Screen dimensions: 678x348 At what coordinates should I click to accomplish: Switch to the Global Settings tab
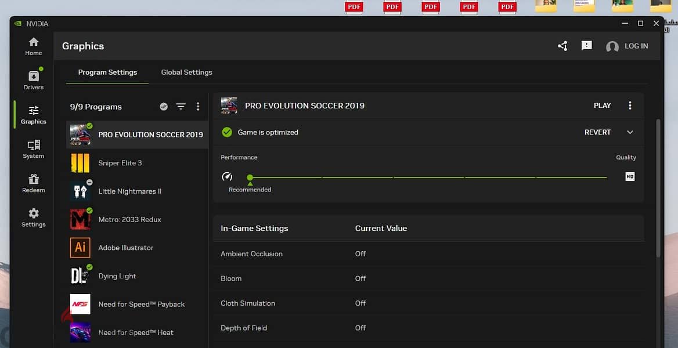click(186, 72)
